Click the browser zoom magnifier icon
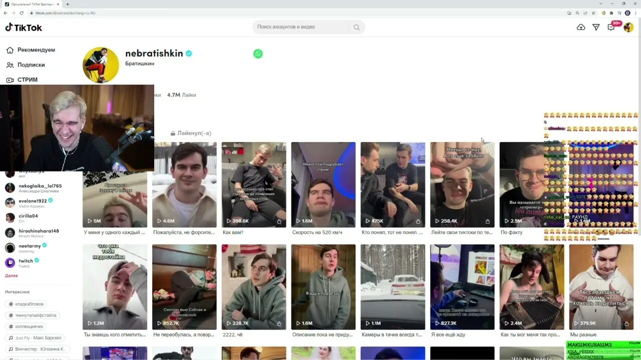 click(x=577, y=13)
